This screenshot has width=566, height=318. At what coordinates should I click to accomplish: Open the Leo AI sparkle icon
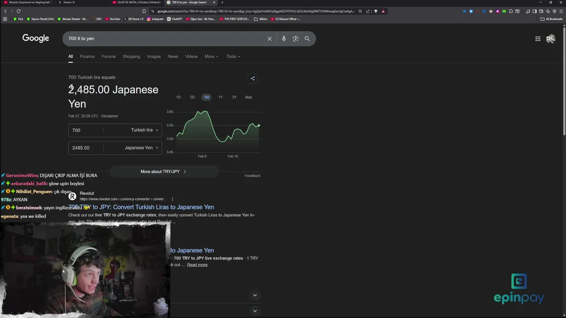coord(548,11)
